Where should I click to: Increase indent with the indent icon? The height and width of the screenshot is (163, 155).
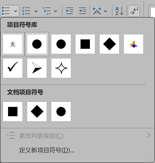click(83, 11)
